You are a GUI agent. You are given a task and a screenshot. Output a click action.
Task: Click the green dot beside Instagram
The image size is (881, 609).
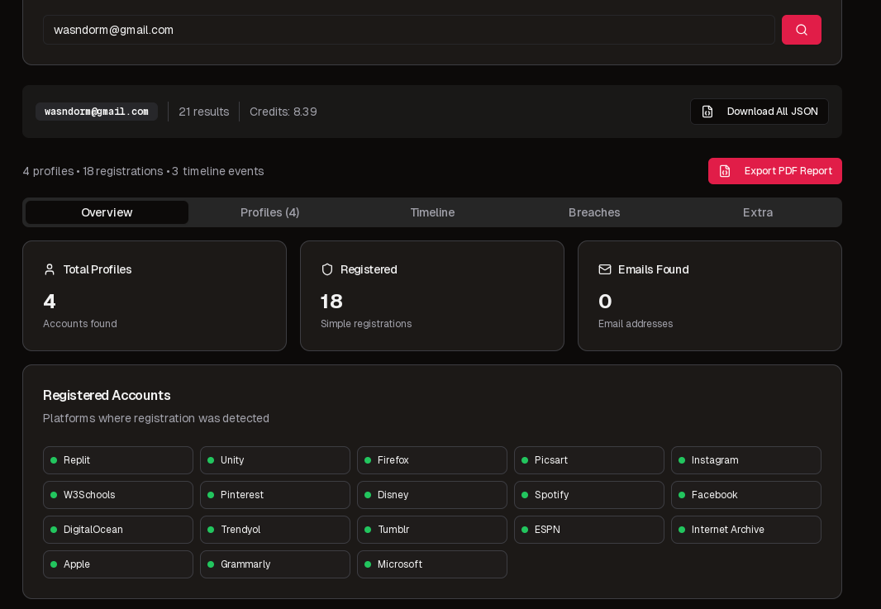tap(682, 460)
